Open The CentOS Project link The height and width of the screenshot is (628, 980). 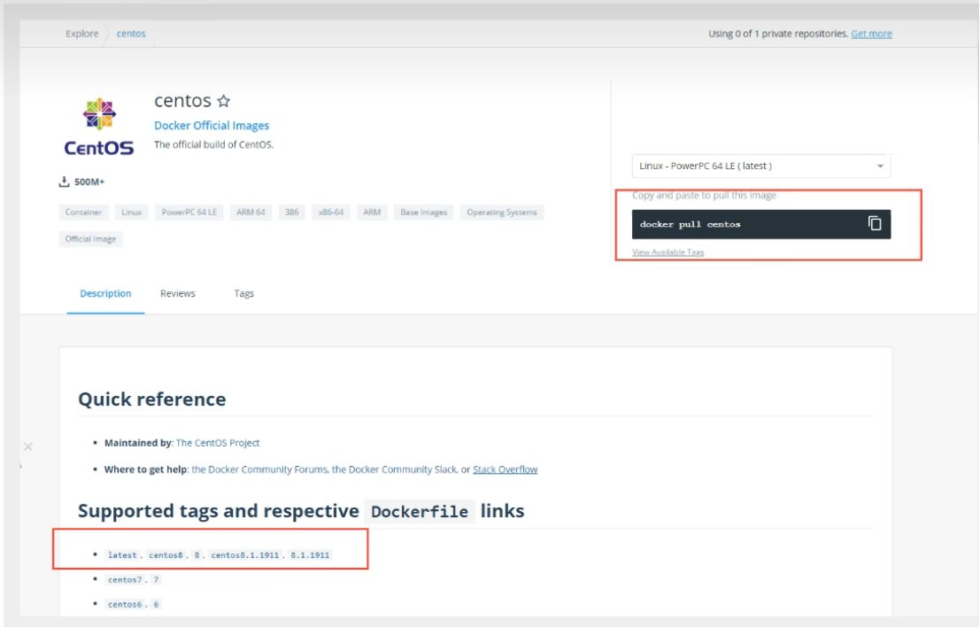(218, 443)
